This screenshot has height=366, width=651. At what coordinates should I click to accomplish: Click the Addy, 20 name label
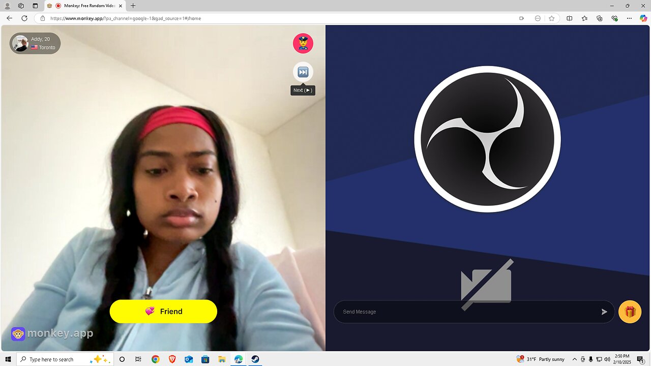pos(40,39)
